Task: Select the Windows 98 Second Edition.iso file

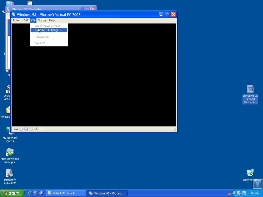Action: [250, 94]
